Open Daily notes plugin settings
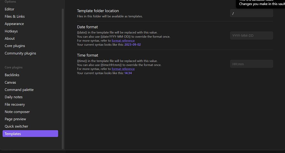The image size is (285, 153). (14, 97)
